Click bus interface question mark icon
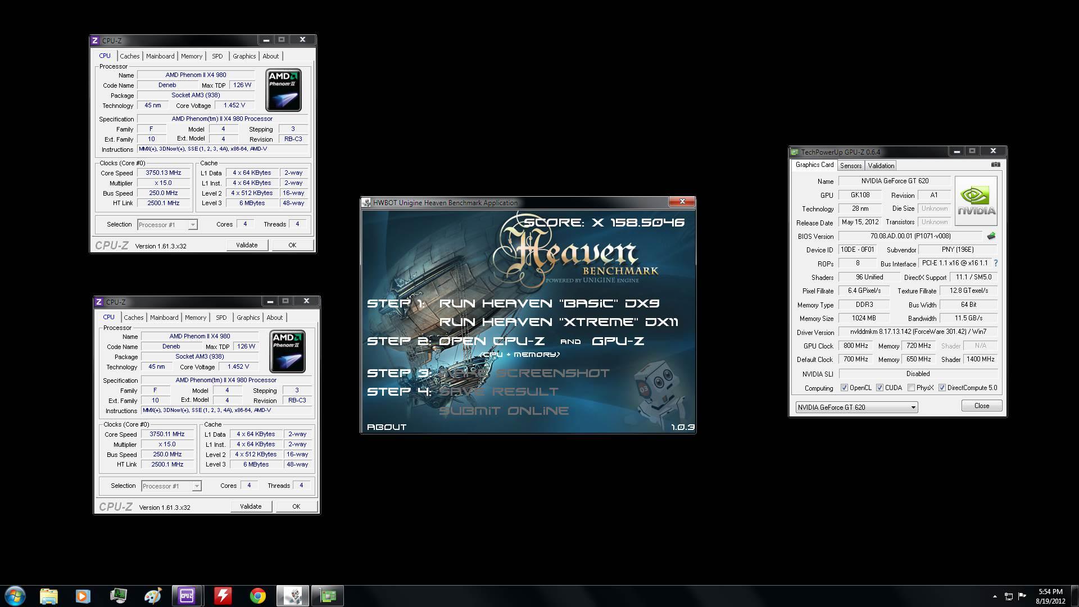The height and width of the screenshot is (607, 1079). 996,263
